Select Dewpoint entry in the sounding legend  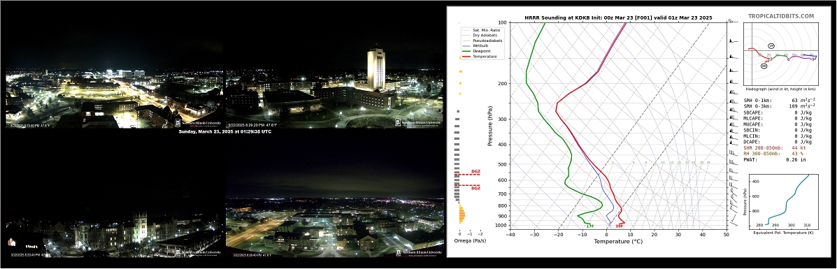click(478, 51)
